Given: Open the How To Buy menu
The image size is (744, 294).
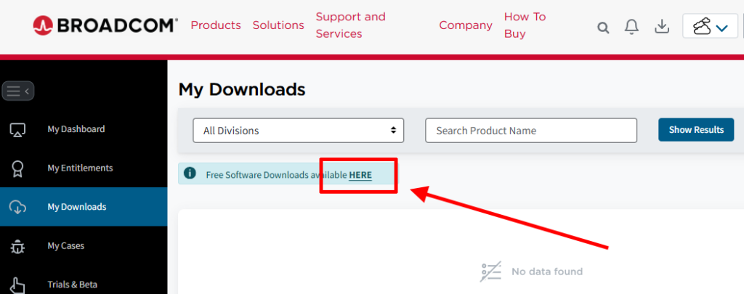Looking at the screenshot, I should (525, 25).
